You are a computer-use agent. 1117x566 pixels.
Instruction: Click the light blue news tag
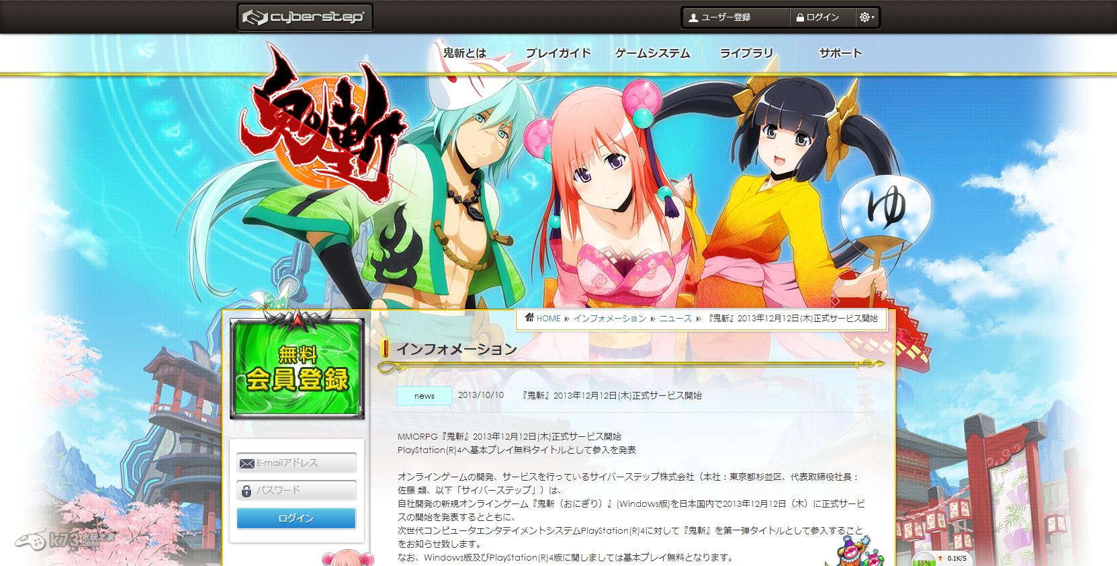point(424,396)
